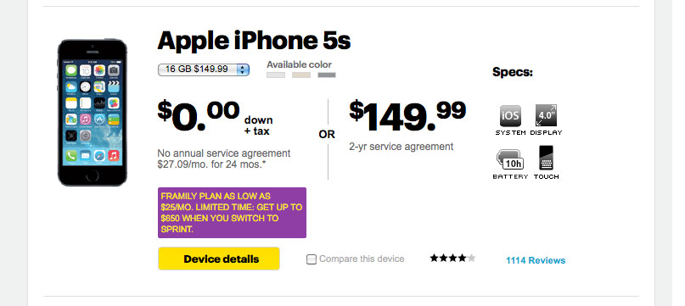Toggle the Compare this device checkbox
The width and height of the screenshot is (685, 306).
click(x=311, y=259)
